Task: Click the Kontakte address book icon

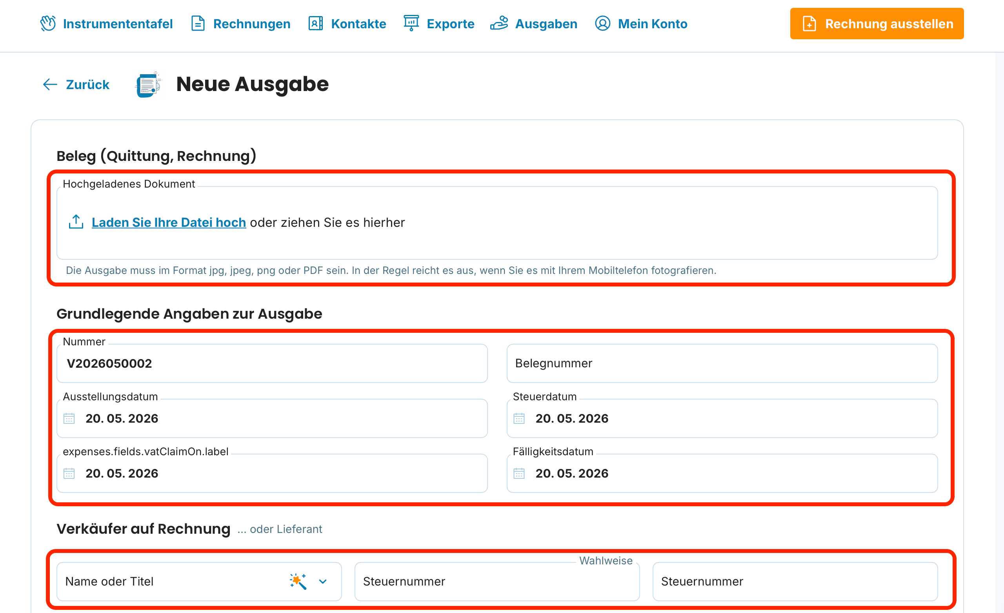Action: click(x=315, y=23)
